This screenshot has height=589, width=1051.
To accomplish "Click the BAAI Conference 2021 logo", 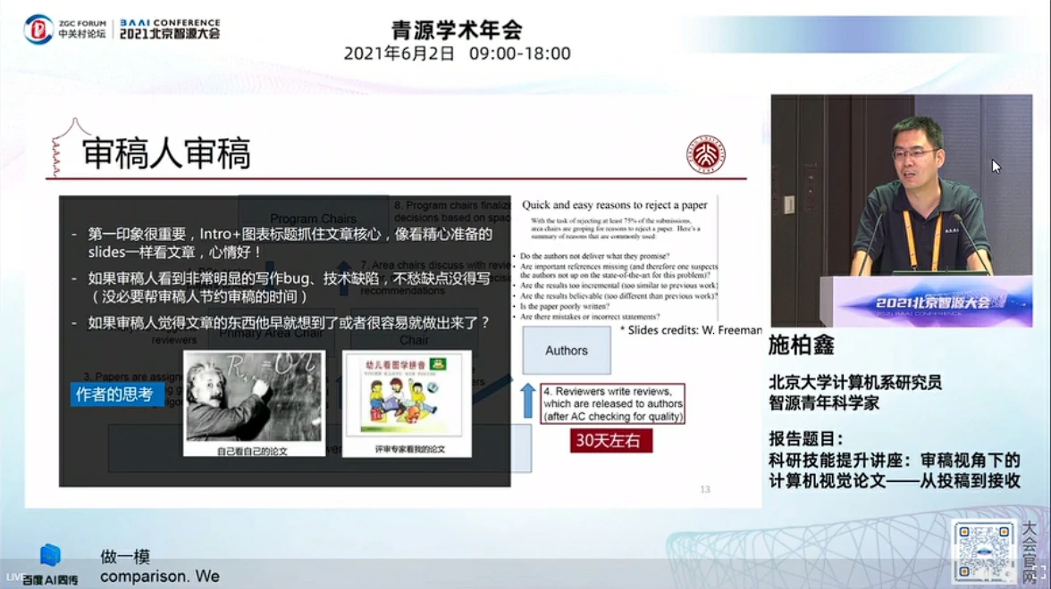I will (168, 29).
